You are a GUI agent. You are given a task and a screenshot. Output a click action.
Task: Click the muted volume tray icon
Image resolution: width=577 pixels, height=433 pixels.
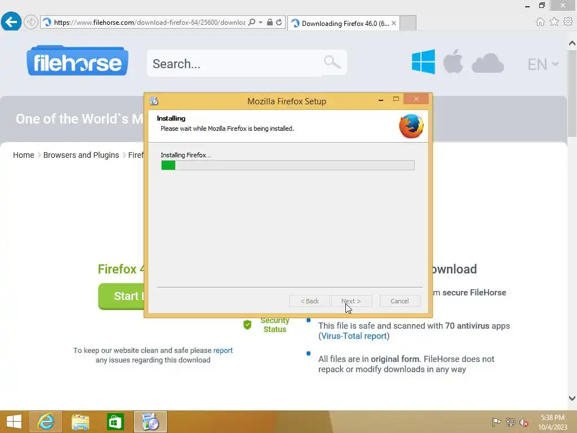pyautogui.click(x=523, y=422)
